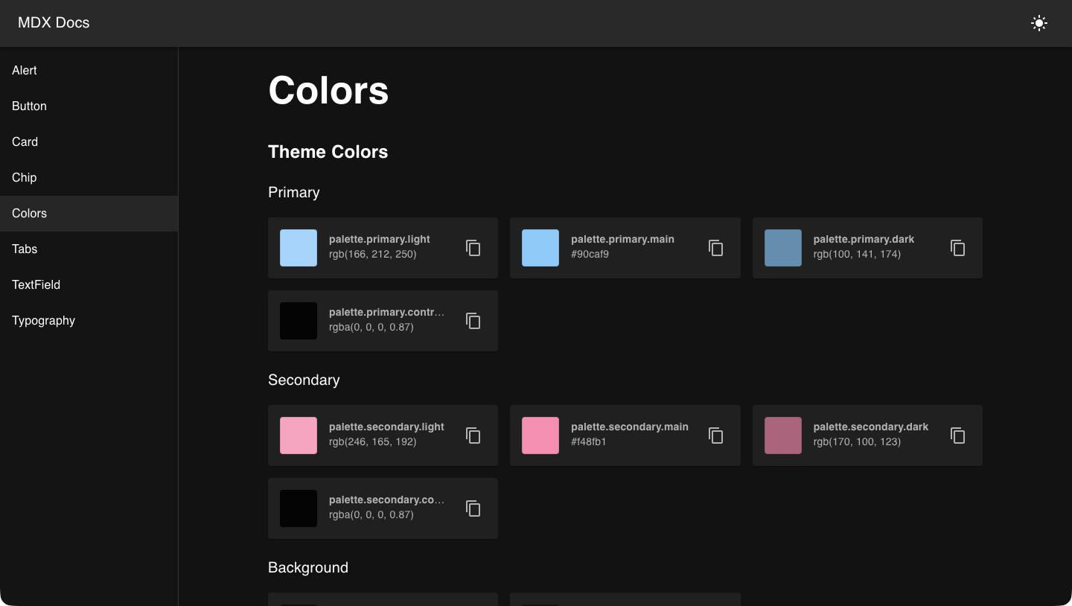Go to the Card docs entry
Screen dimensions: 1072x606
click(25, 141)
